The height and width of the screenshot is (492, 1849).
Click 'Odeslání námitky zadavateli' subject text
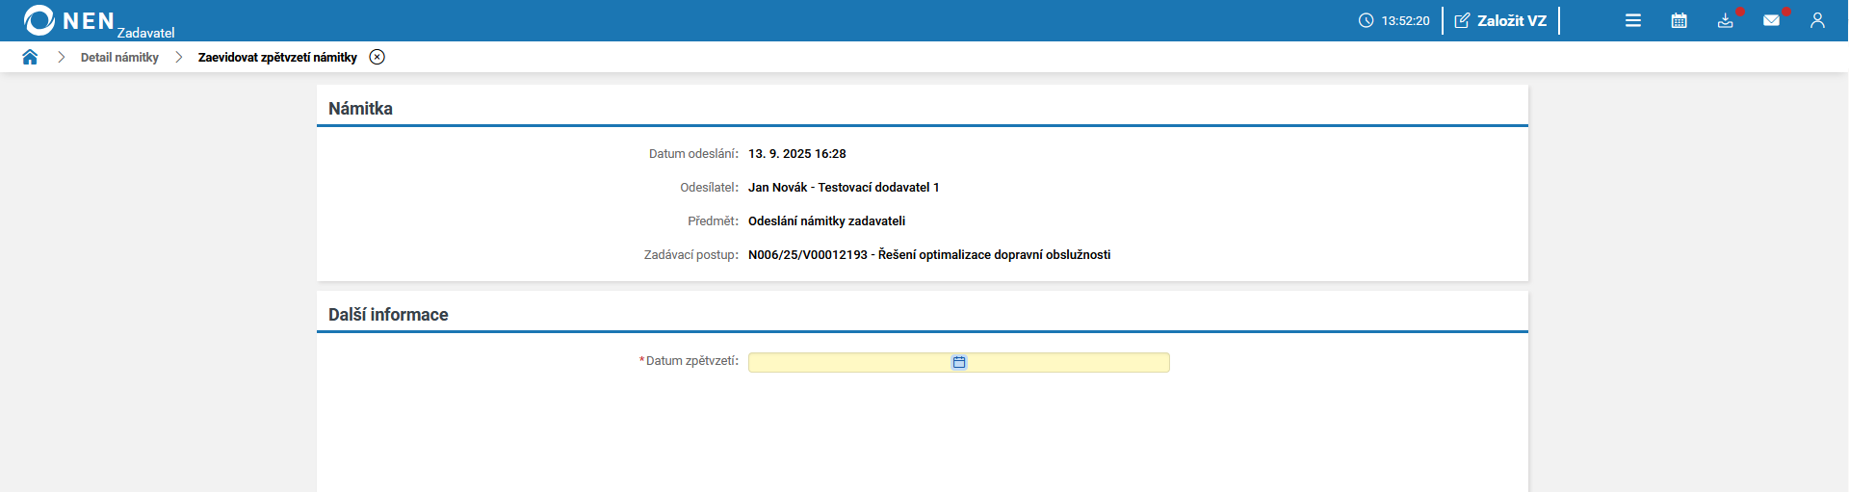(826, 221)
